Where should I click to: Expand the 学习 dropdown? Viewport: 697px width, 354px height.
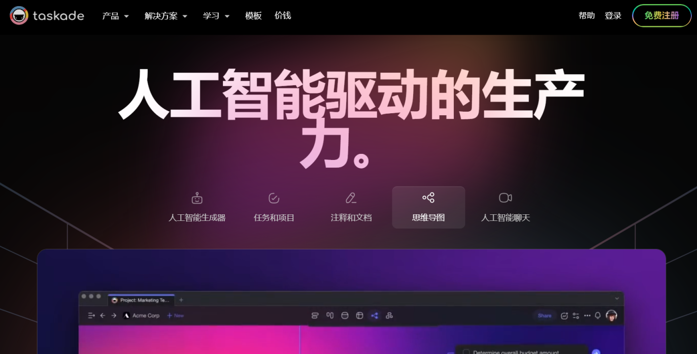(x=216, y=16)
